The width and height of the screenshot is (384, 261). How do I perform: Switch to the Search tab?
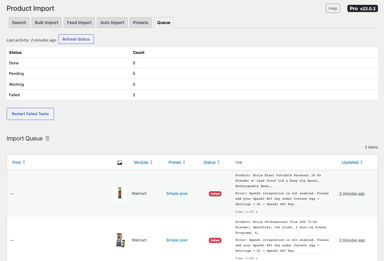(x=19, y=23)
